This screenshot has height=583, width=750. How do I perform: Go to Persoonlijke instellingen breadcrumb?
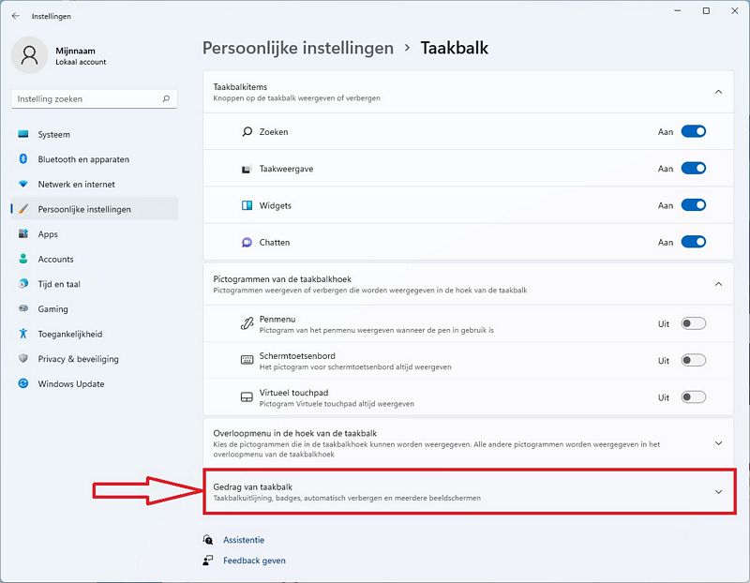point(297,48)
